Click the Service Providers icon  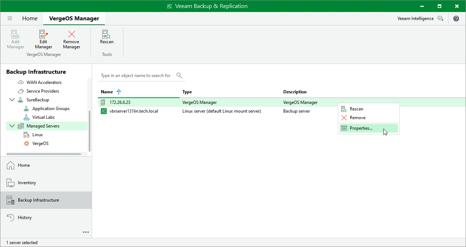click(x=21, y=91)
